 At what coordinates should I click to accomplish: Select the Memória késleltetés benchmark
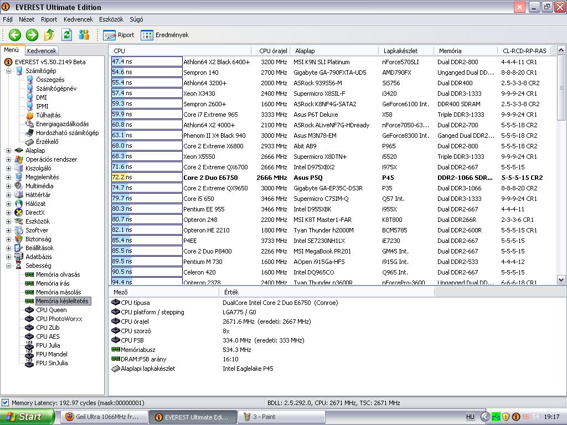pos(62,301)
